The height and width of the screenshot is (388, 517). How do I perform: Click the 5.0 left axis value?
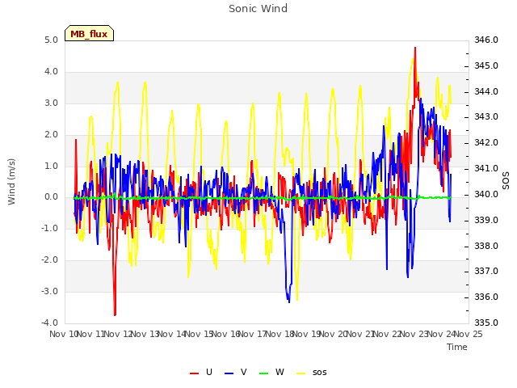(51, 40)
